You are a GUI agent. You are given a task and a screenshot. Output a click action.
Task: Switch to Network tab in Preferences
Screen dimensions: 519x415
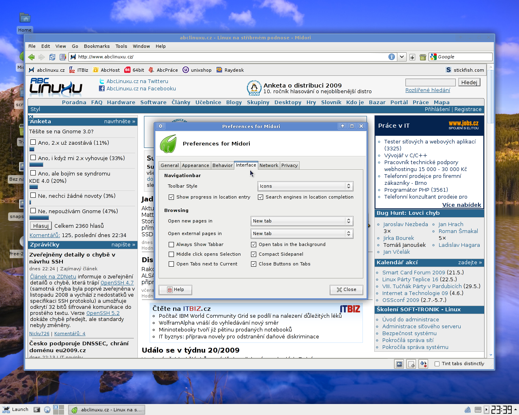269,165
